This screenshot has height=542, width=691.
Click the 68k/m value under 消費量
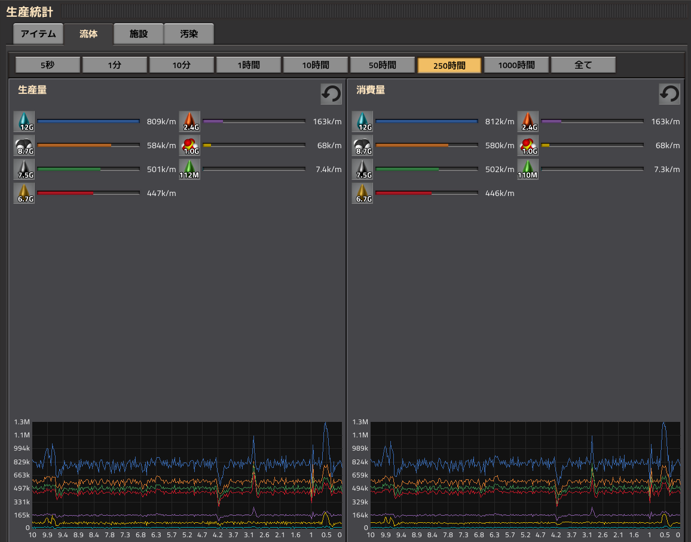coord(668,145)
